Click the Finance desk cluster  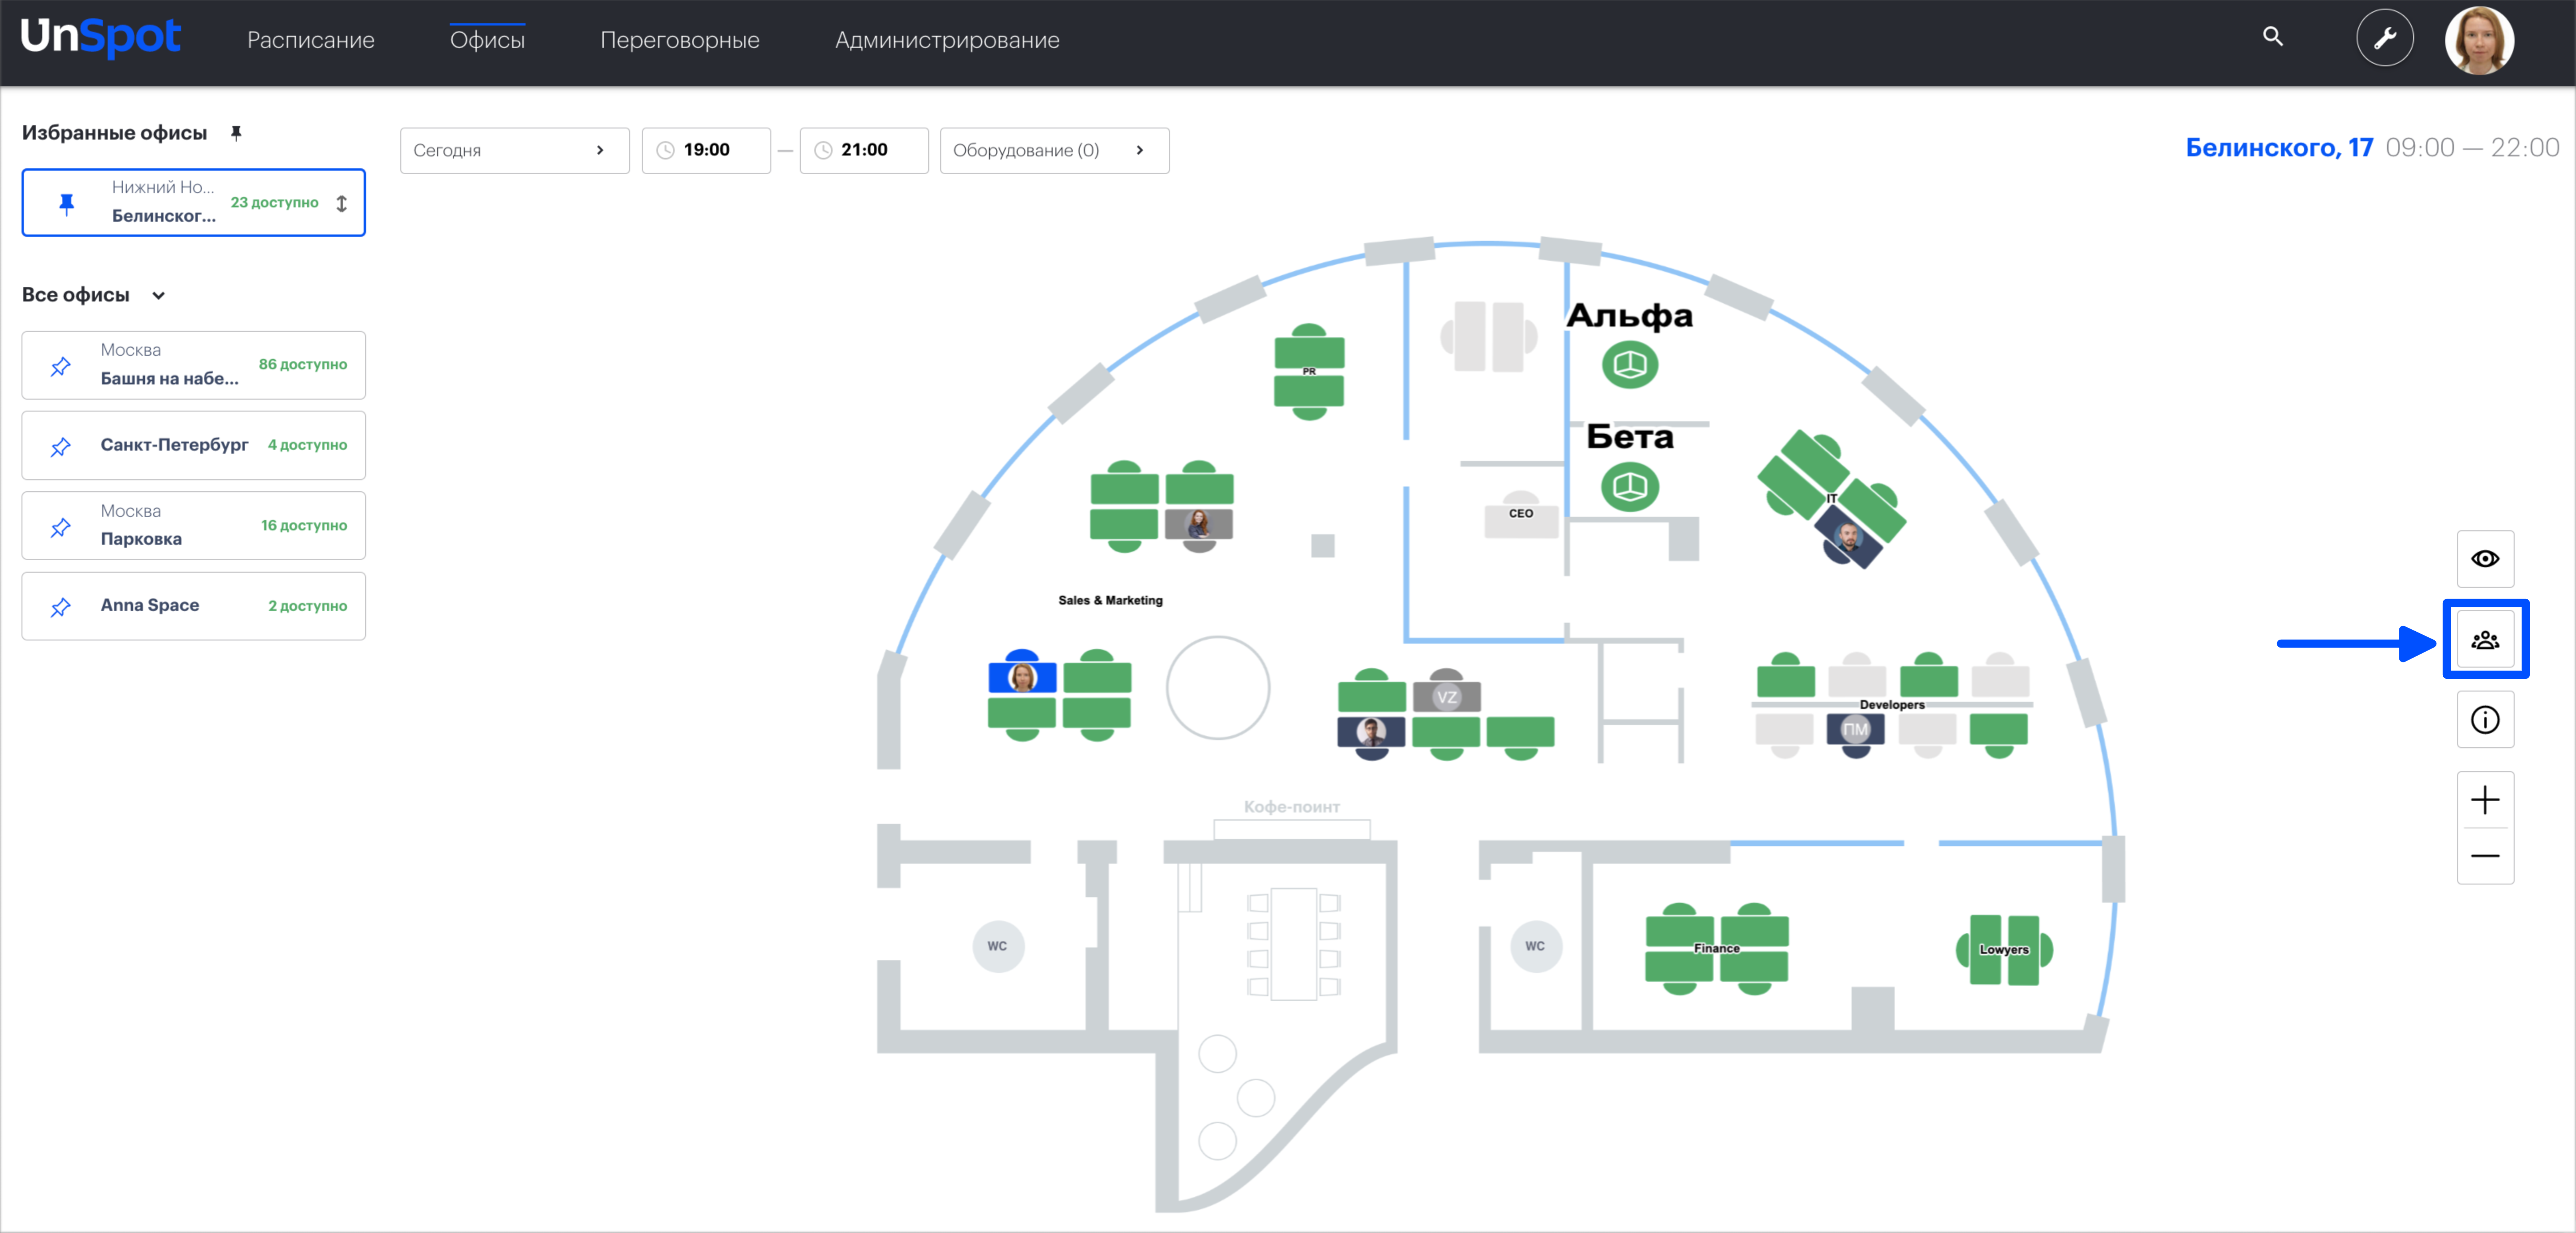1717,949
